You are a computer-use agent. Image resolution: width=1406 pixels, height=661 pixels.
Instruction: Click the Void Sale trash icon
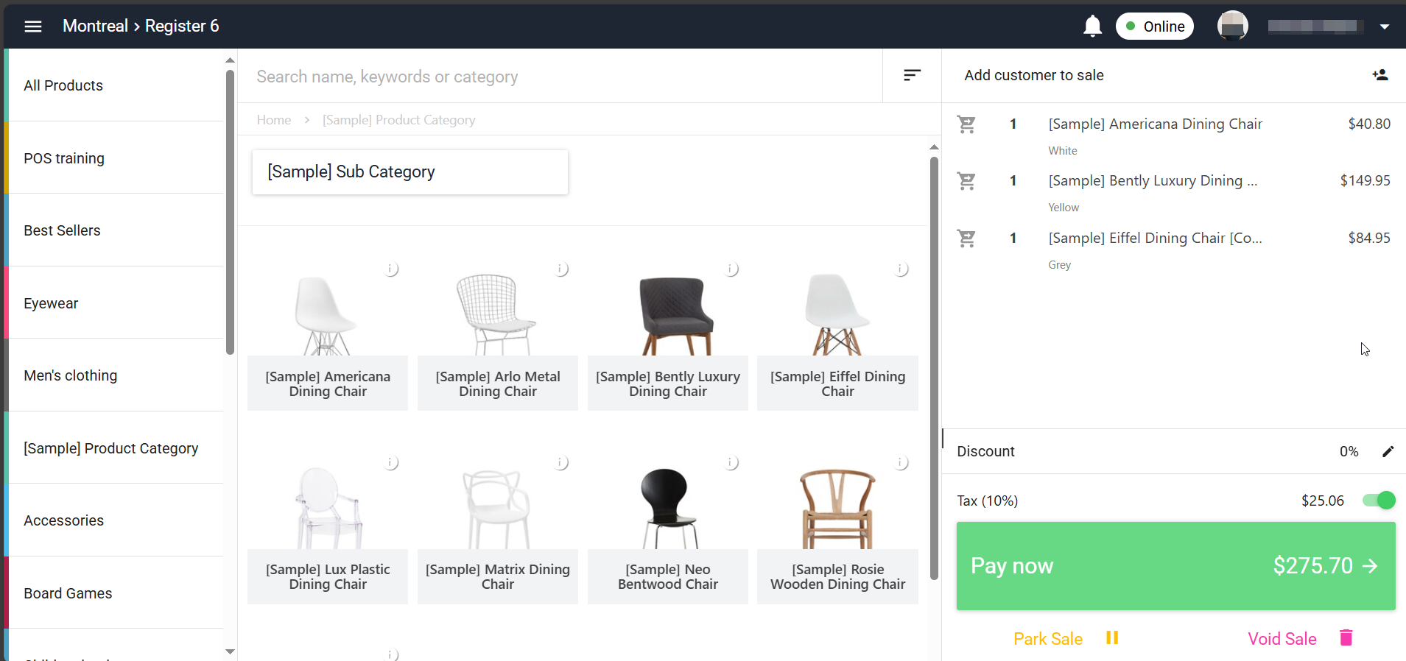1346,638
